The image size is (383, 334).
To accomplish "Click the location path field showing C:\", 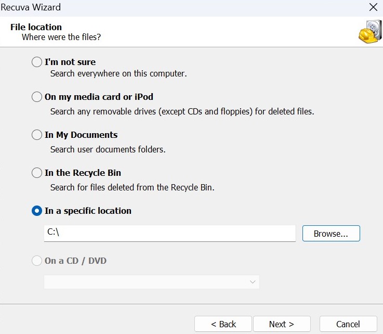I will click(169, 233).
